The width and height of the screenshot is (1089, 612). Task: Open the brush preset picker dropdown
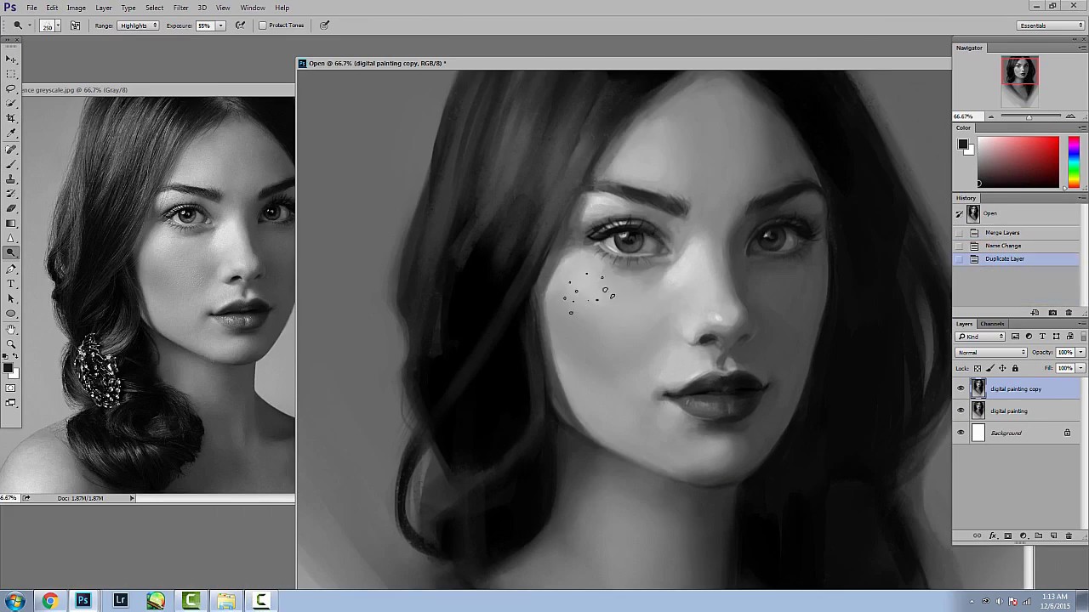(x=58, y=25)
